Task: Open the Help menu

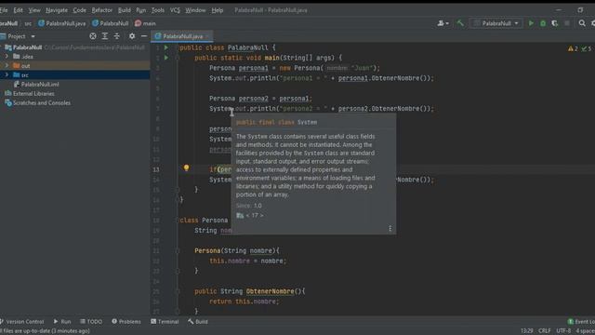Action: click(217, 10)
